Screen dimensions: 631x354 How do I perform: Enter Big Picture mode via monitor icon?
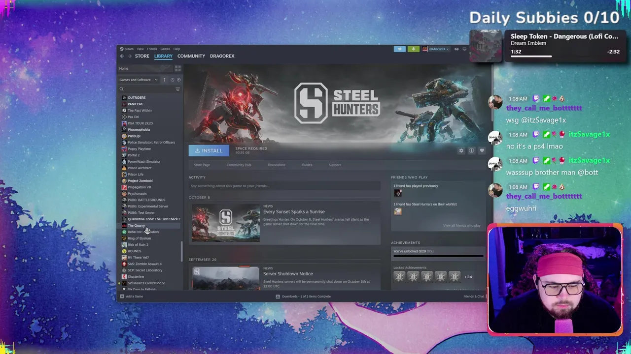point(464,49)
